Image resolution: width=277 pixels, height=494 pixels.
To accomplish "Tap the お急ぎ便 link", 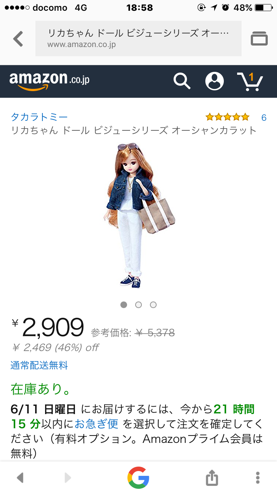I will pos(96,423).
